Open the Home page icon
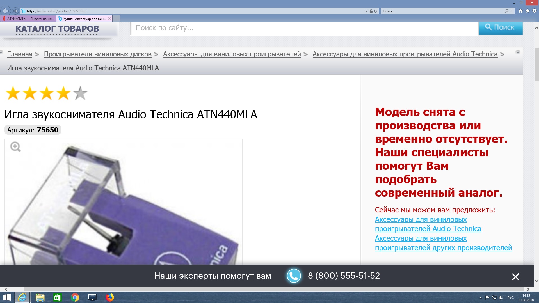The image size is (539, 303). click(x=521, y=11)
